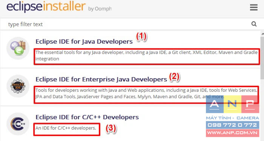Click the Java EE IDE gear icon

point(18,86)
